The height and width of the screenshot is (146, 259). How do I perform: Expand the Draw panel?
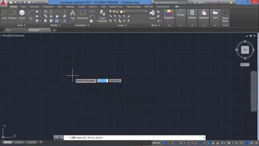pyautogui.click(x=21, y=25)
